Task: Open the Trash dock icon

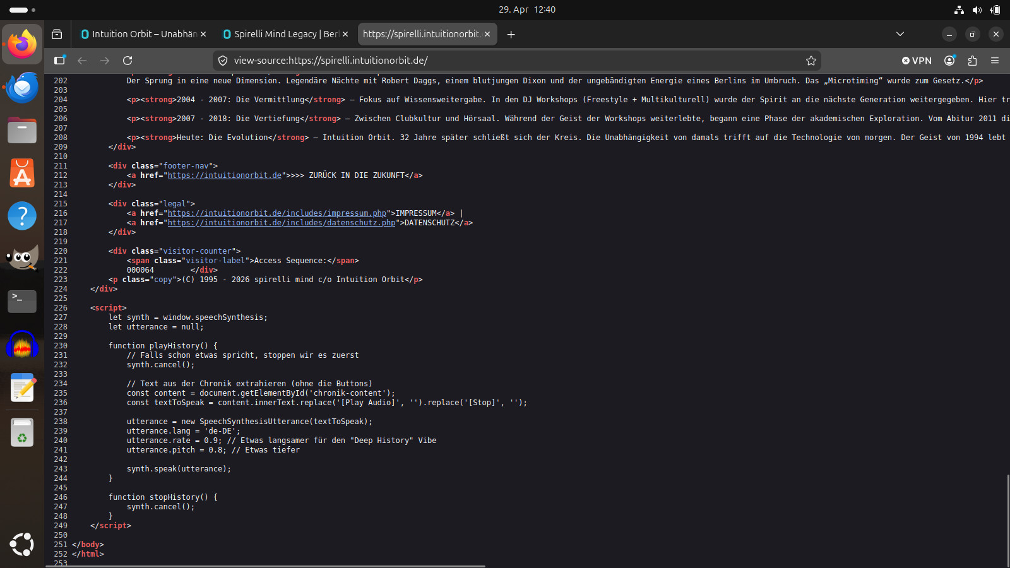Action: pyautogui.click(x=22, y=432)
